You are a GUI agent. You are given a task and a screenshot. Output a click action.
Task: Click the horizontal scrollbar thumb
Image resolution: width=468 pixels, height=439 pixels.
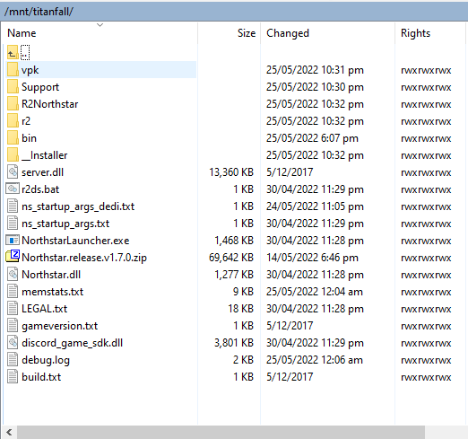221,432
